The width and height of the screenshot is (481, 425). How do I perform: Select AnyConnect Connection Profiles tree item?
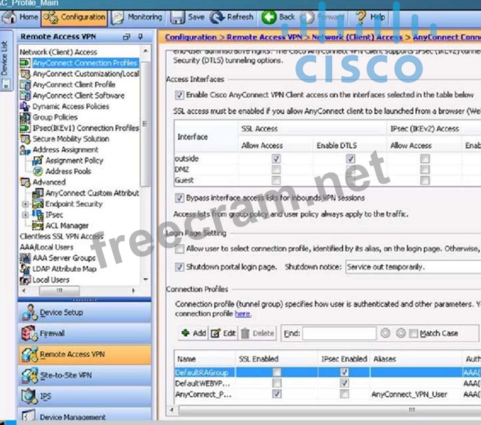tap(85, 63)
